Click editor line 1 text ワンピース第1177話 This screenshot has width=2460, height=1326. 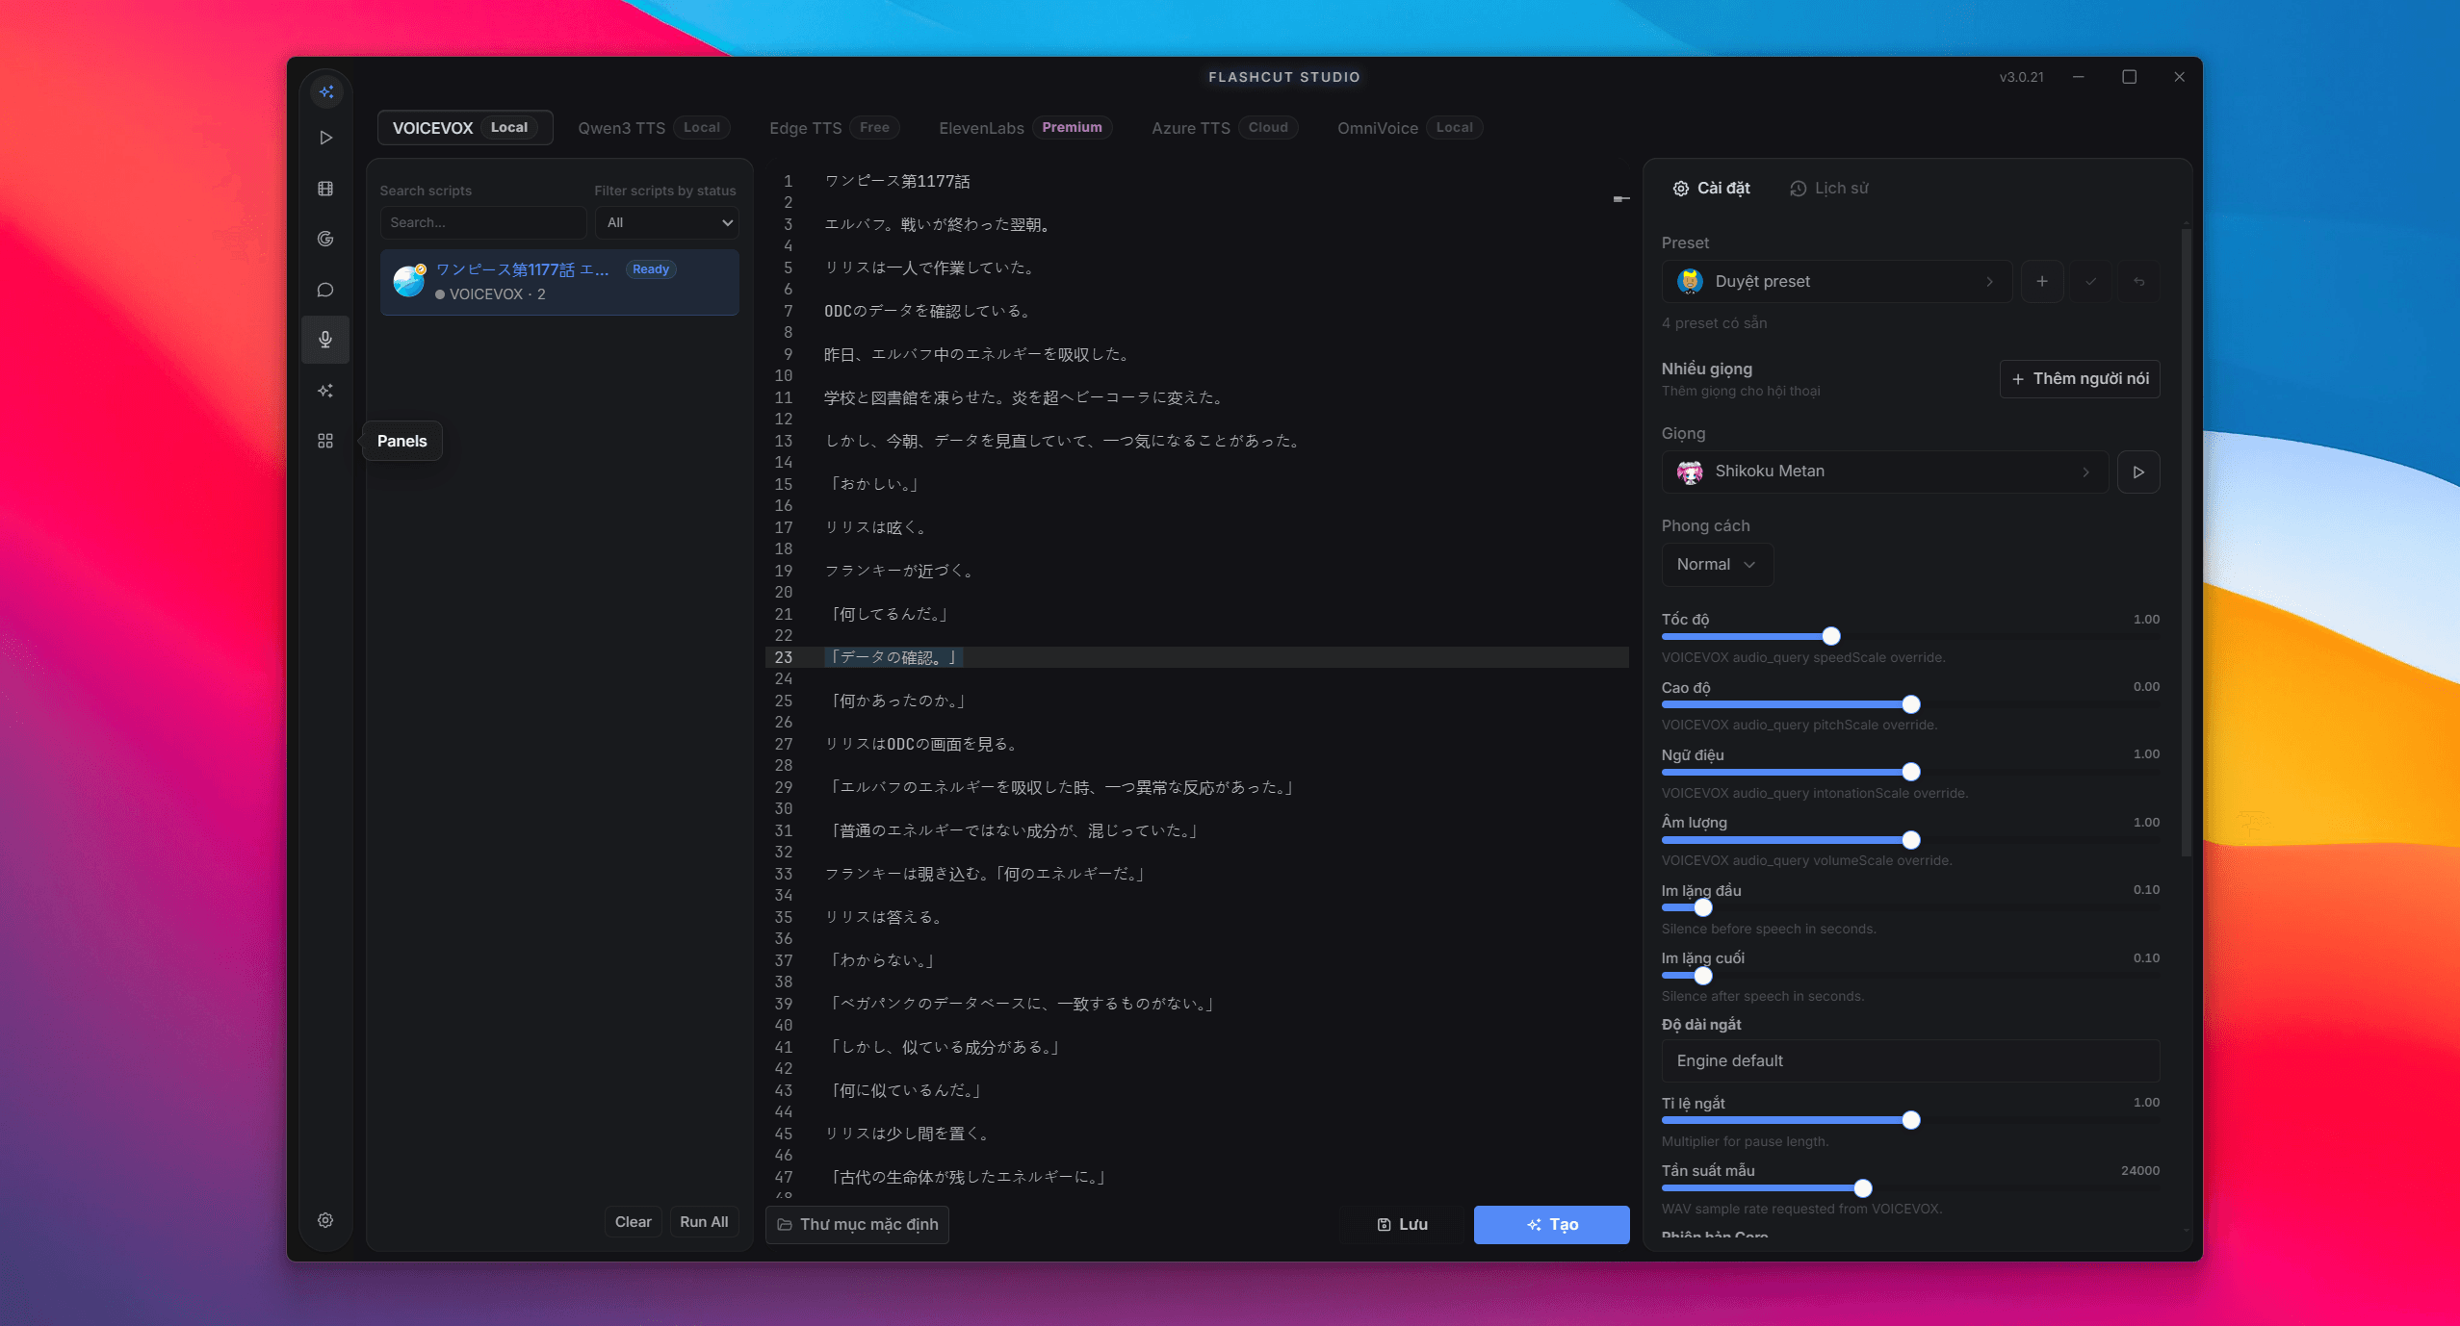pyautogui.click(x=897, y=182)
